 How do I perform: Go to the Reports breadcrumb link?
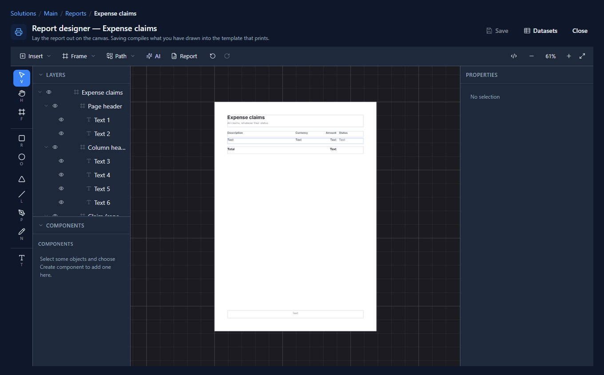76,13
